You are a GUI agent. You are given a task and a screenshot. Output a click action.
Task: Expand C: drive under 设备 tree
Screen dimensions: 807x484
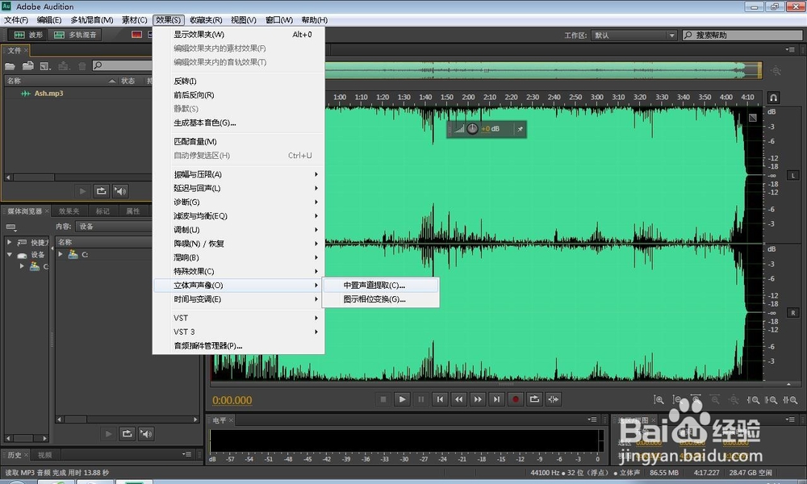point(22,266)
